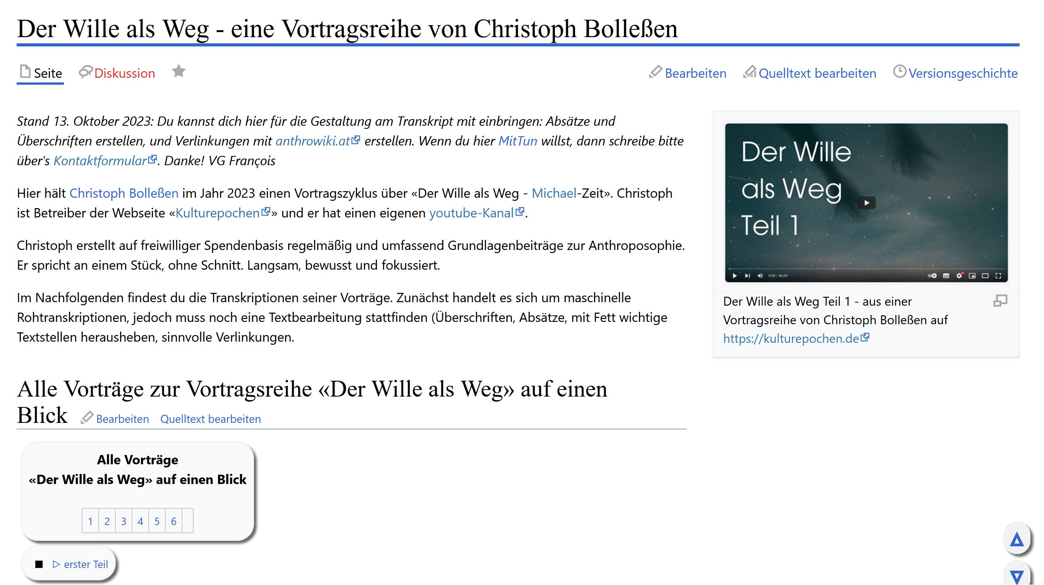Viewport: 1044px width, 585px height.
Task: Expand the 'erster Teil' section
Action: 80,564
